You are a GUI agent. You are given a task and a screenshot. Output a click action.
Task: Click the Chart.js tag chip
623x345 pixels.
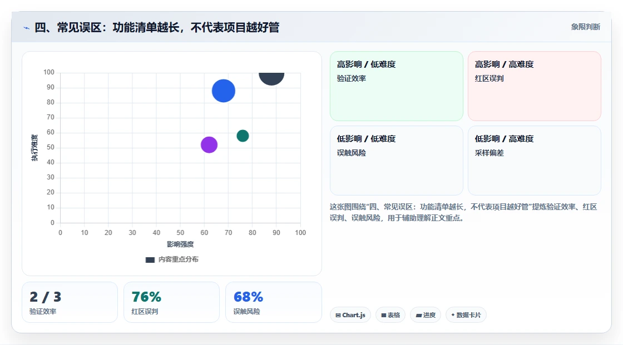(350, 315)
